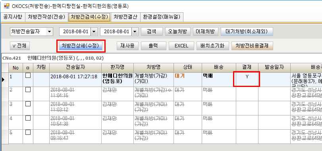This screenshot has height=151, width=322.
Task: Expand the start date picker arrow
Action: (x=94, y=32)
